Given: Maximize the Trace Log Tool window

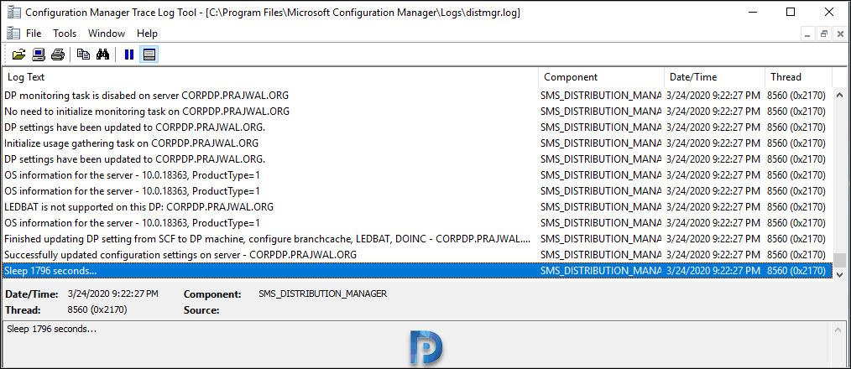Looking at the screenshot, I should [x=791, y=12].
